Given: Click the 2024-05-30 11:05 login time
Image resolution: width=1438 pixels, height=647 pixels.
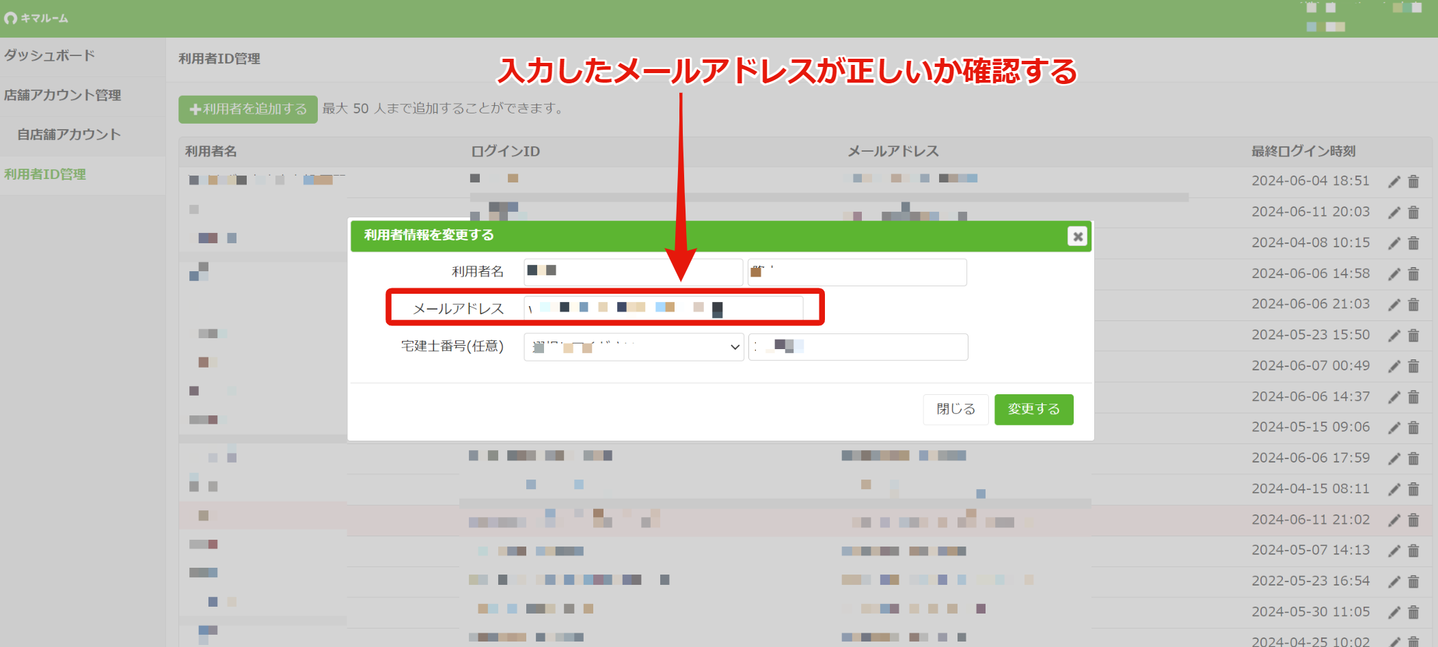Looking at the screenshot, I should [1310, 611].
